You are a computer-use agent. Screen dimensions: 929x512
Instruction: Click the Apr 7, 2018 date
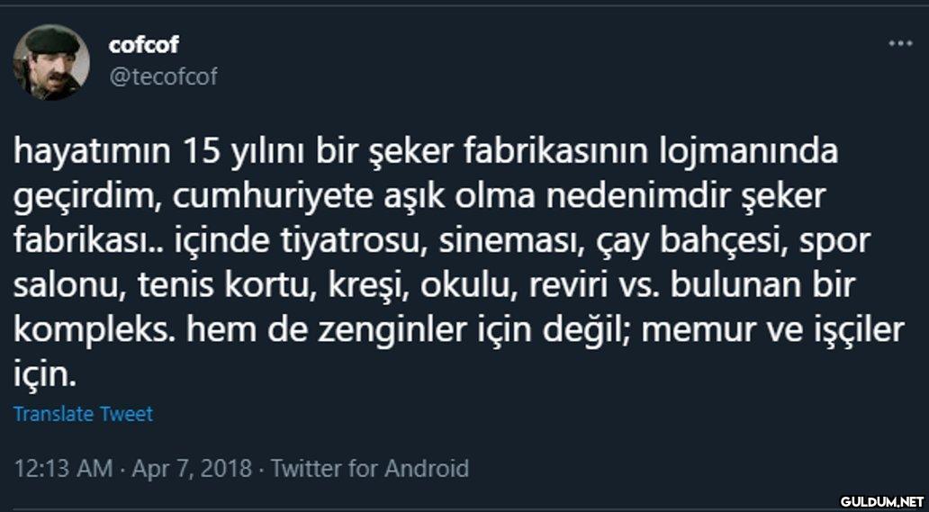[191, 468]
